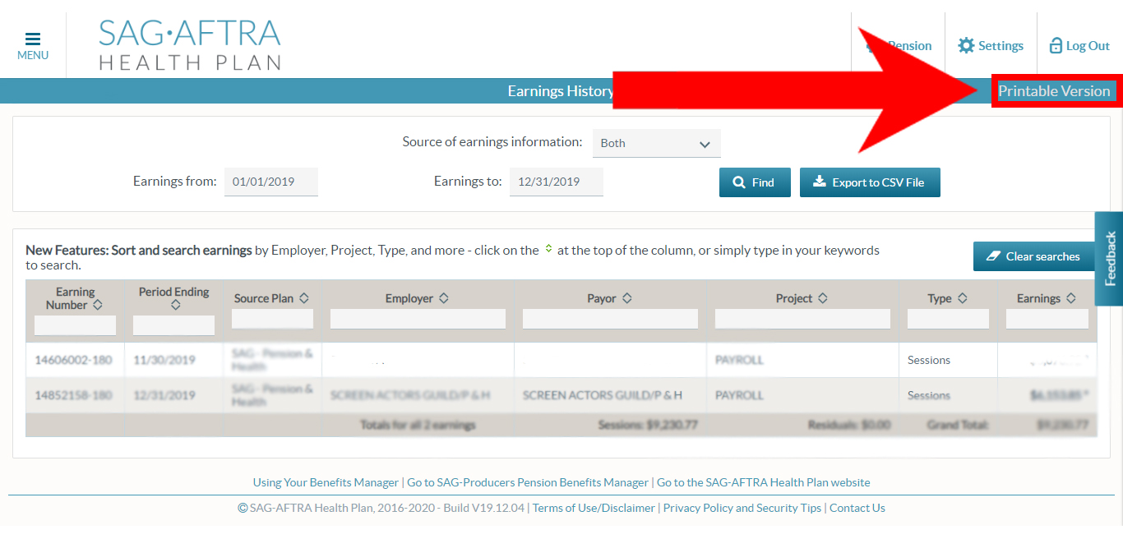Sort by Project column arrows
Image resolution: width=1123 pixels, height=539 pixels.
tap(822, 298)
